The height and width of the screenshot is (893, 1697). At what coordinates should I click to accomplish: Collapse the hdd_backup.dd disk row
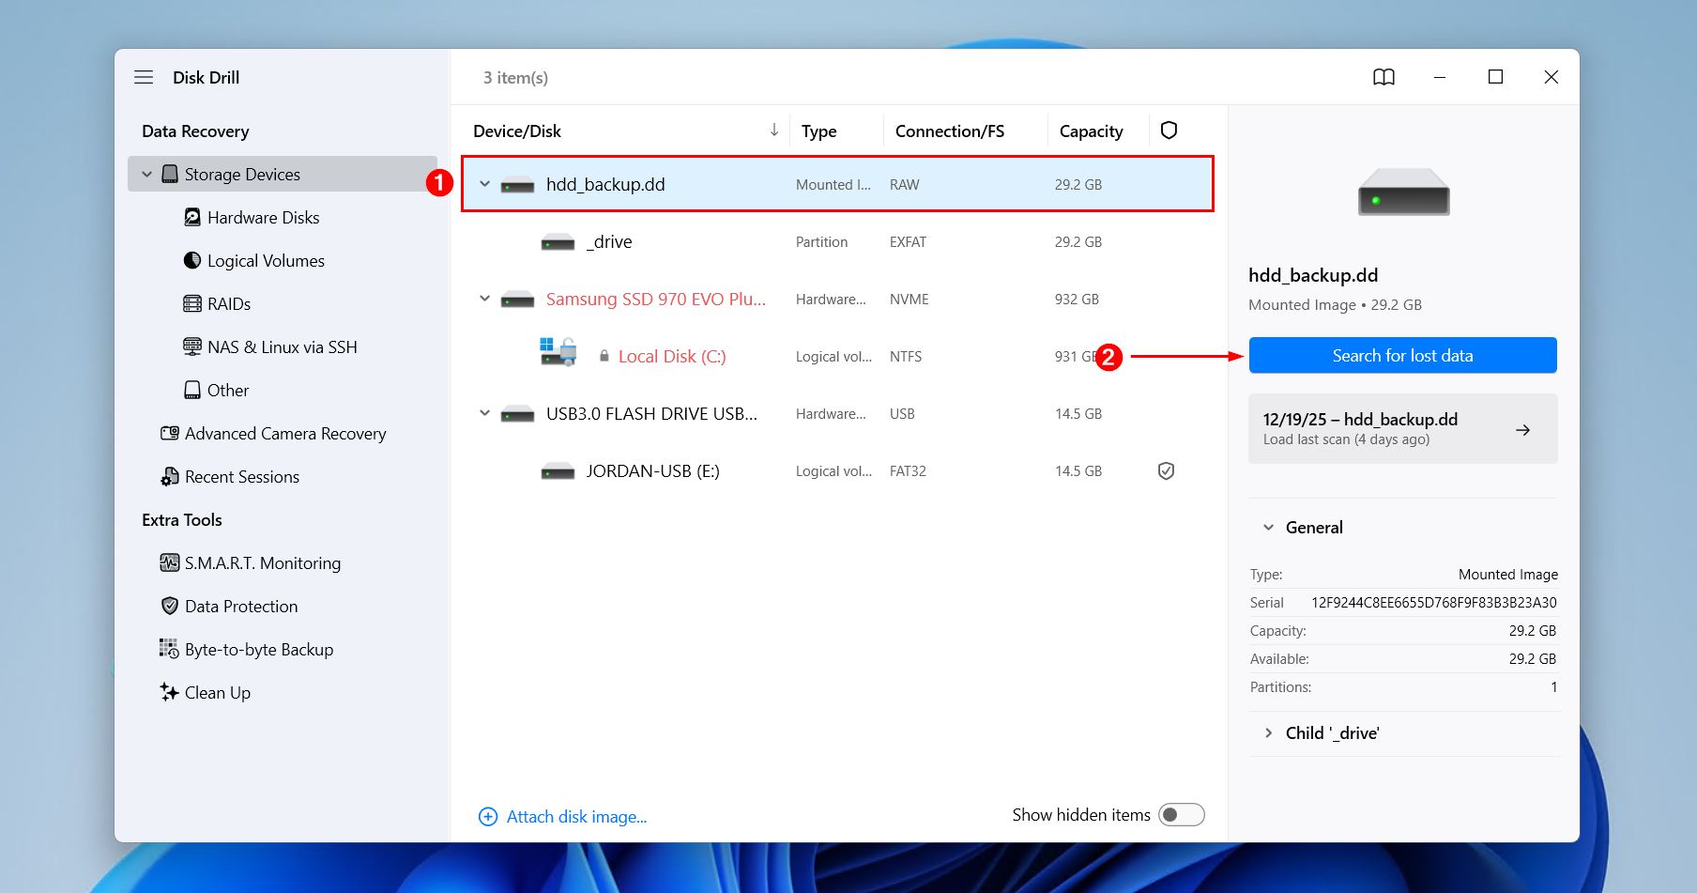[x=484, y=185]
